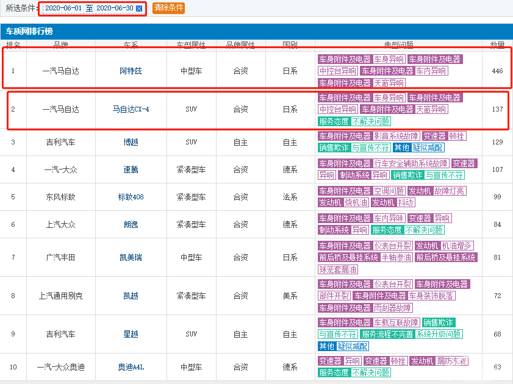Screen dimensions: 513x384
Task: Open the 马自达CX-4 series link
Action: pyautogui.click(x=130, y=110)
